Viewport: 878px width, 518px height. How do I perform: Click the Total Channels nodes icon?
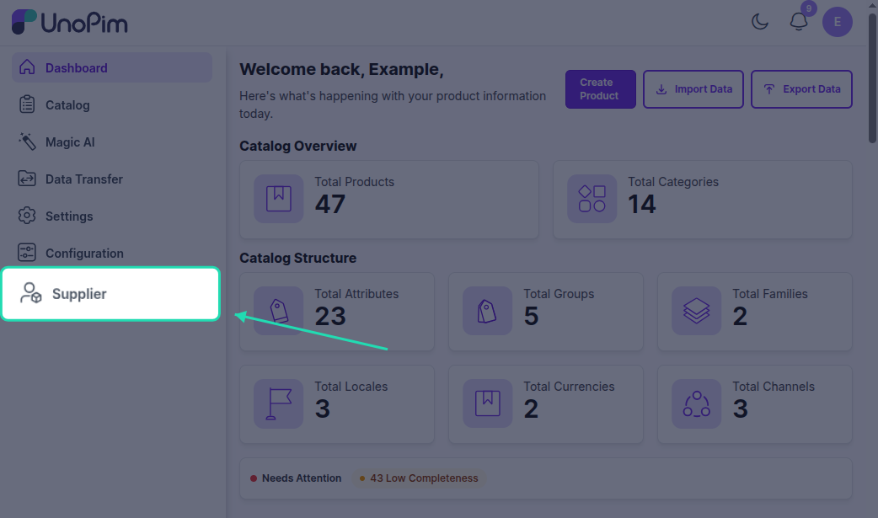697,403
